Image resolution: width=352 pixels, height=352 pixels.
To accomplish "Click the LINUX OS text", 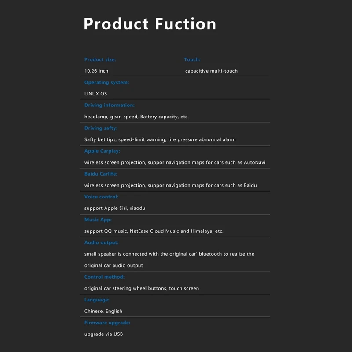I will (x=95, y=94).
